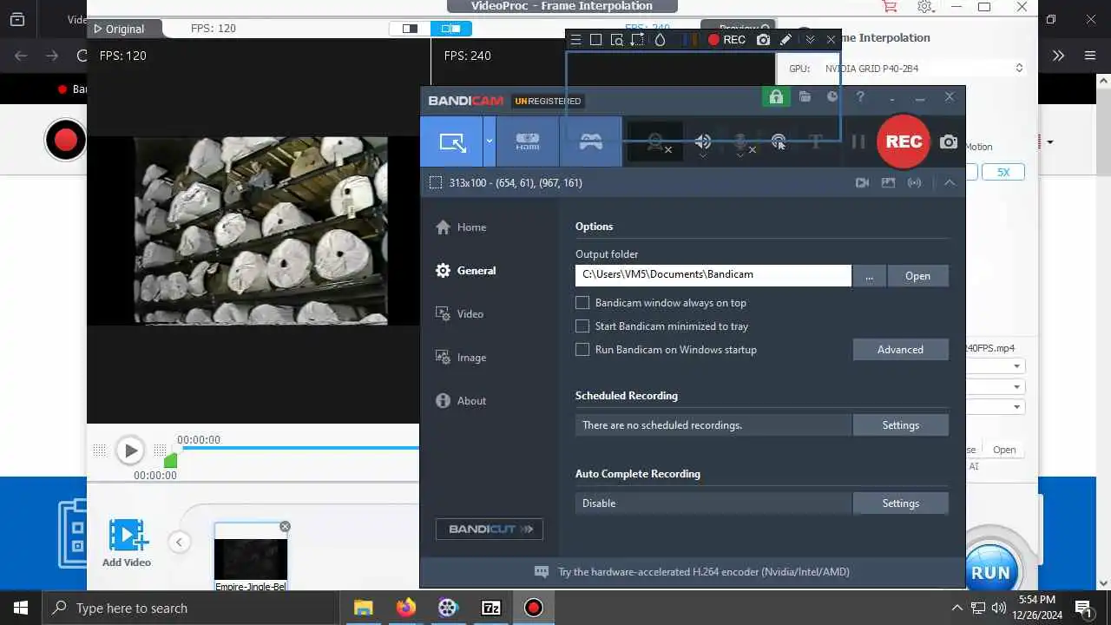Click the output folder path field
1111x625 pixels.
coord(713,275)
